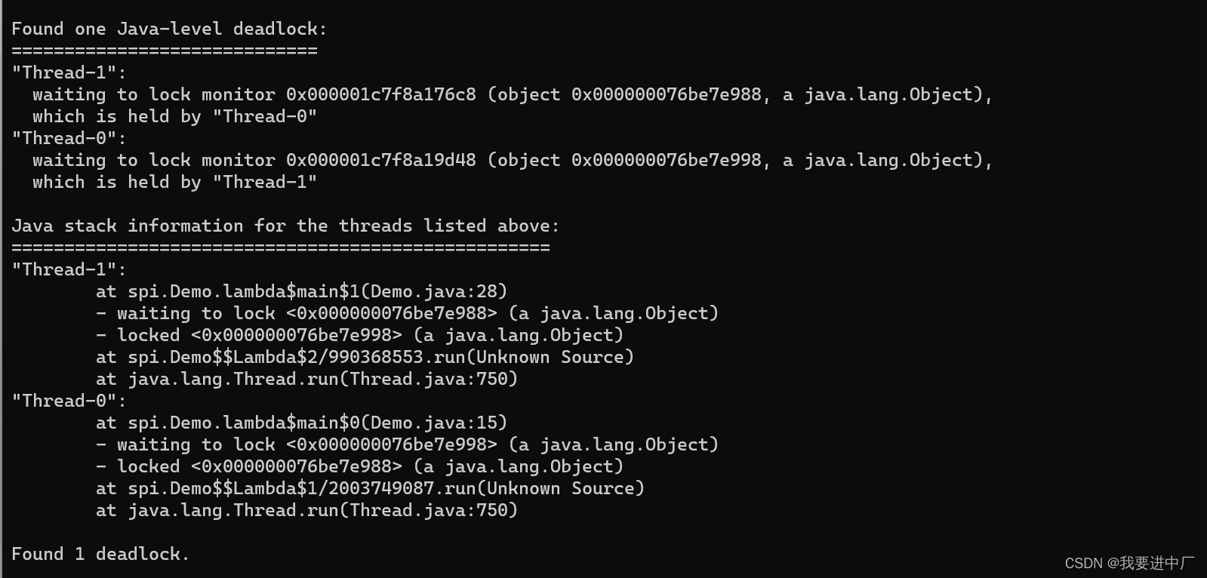Screen dimensions: 1207x578
Task: Select the 'which is held by "Thread-0"' line
Action: [174, 117]
